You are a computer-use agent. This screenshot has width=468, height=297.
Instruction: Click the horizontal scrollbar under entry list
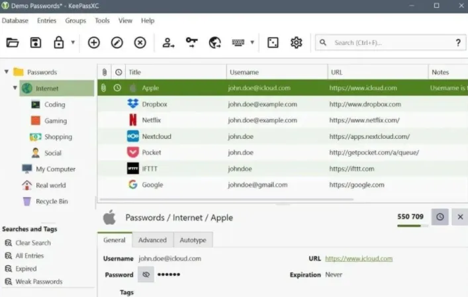227,199
